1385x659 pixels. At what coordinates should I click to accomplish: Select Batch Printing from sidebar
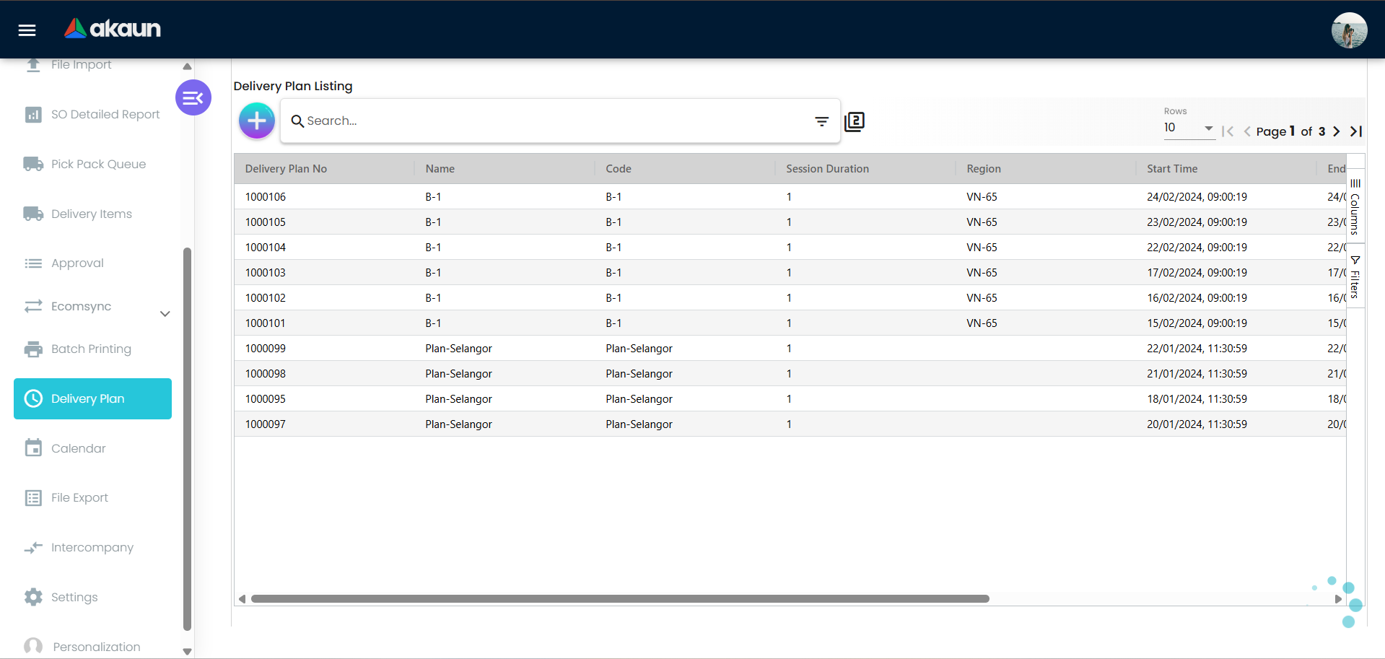point(91,349)
